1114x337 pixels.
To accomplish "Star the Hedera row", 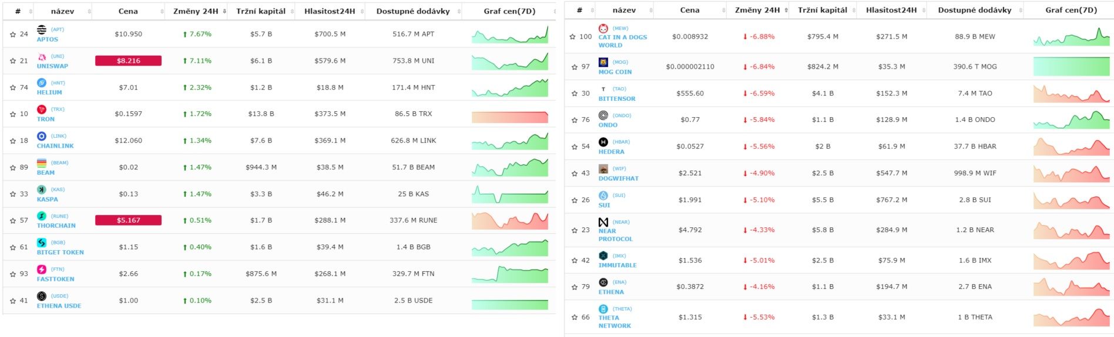I will pyautogui.click(x=575, y=147).
